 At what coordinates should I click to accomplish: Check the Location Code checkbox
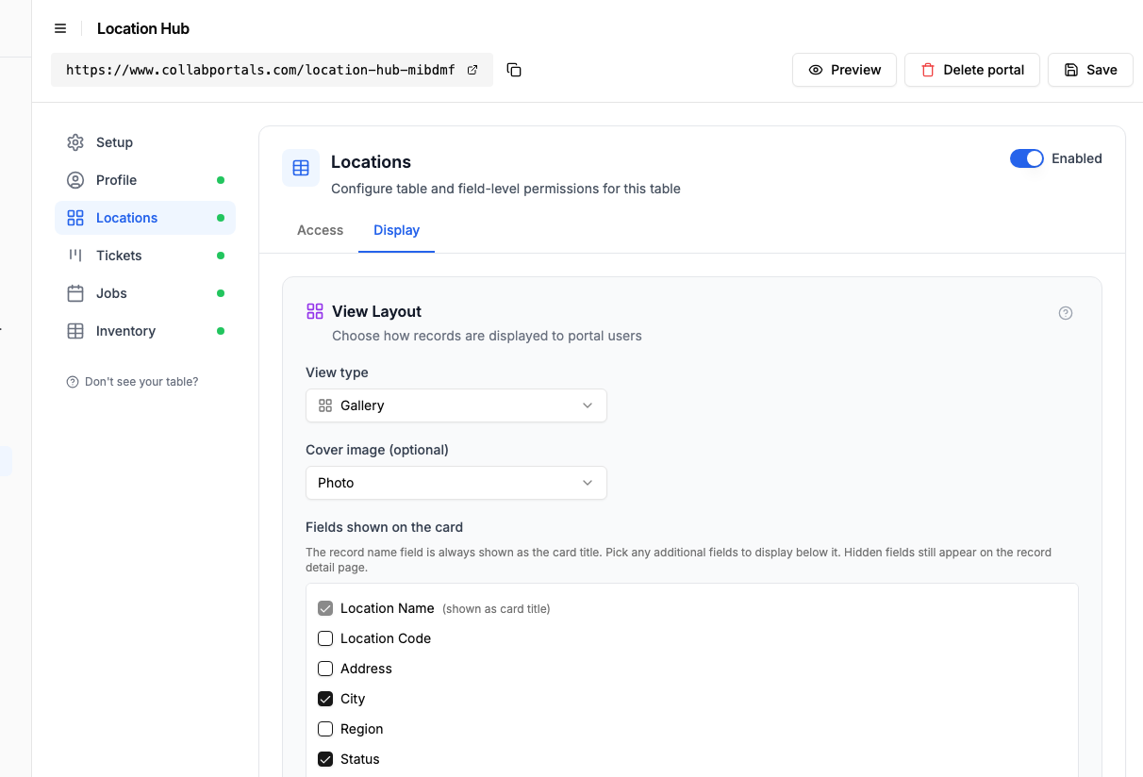[x=325, y=638]
